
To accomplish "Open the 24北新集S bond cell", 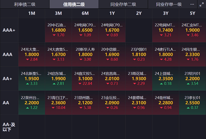I will (x=32, y=79).
